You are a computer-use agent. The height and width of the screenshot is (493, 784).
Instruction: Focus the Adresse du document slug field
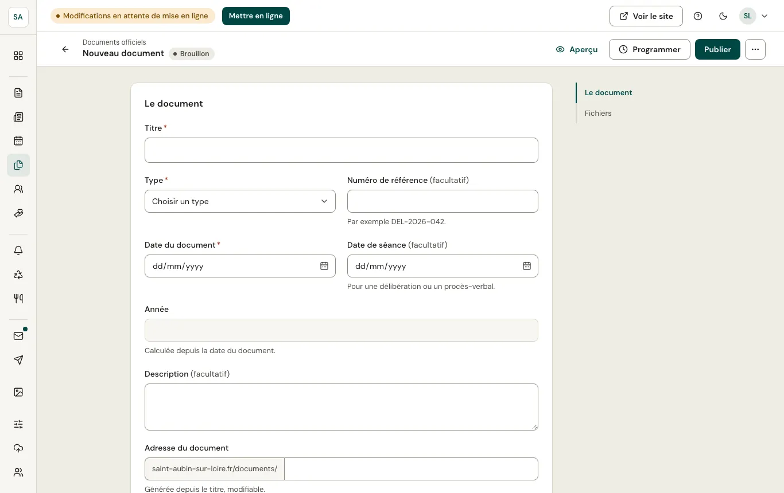tap(411, 469)
